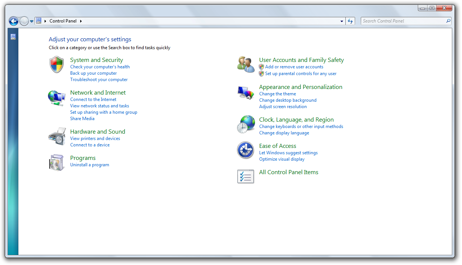Open Connect to the Internet
Image resolution: width=462 pixels, height=265 pixels.
[x=93, y=99]
